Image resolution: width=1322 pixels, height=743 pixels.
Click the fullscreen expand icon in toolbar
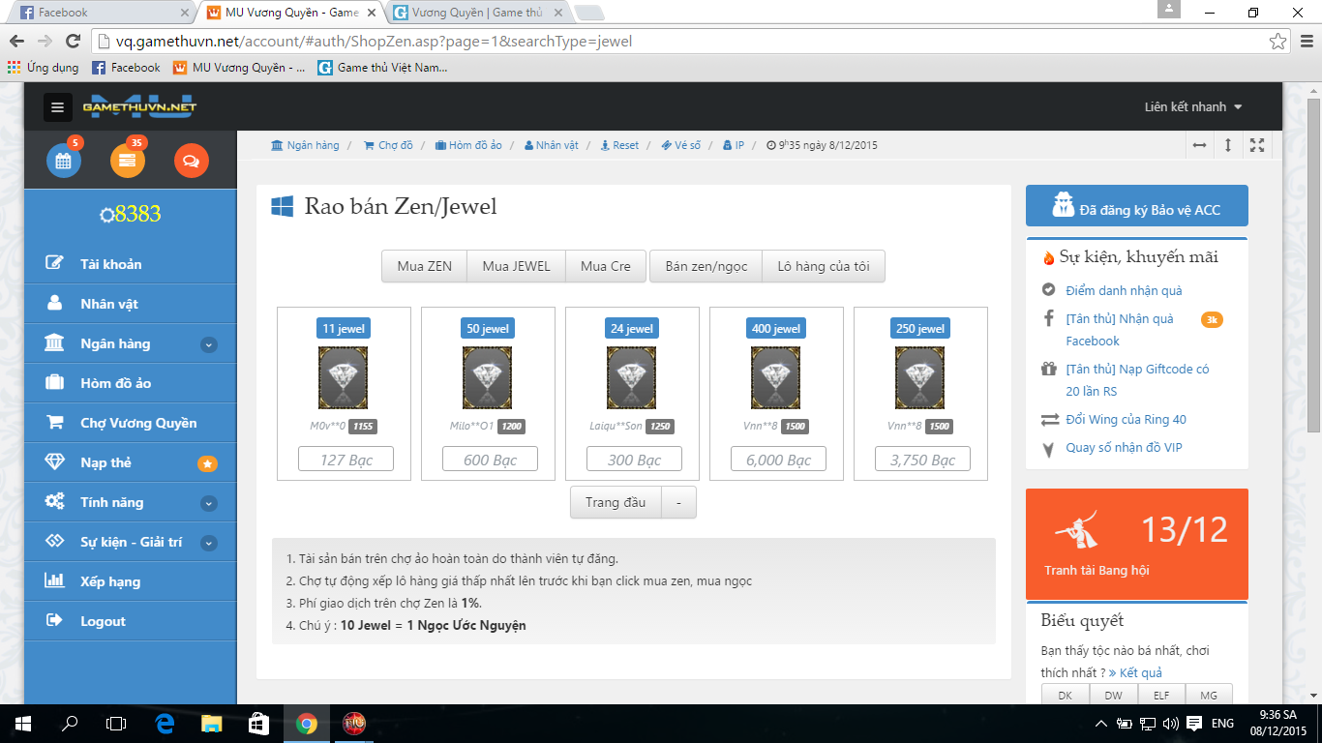[x=1257, y=145]
